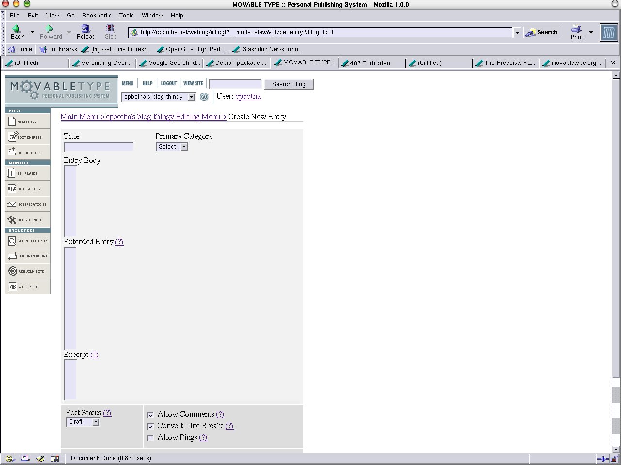Click the Stop loading icon

[x=111, y=31]
